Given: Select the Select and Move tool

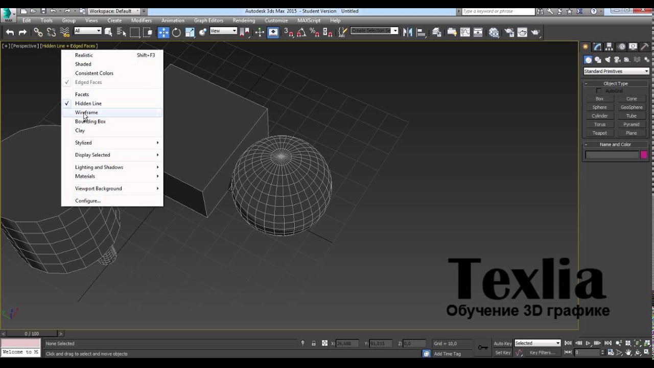Looking at the screenshot, I should coord(163,32).
